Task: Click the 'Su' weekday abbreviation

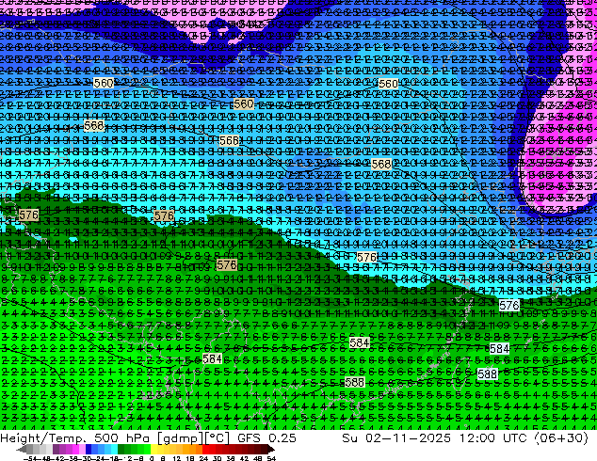Action: [x=350, y=437]
